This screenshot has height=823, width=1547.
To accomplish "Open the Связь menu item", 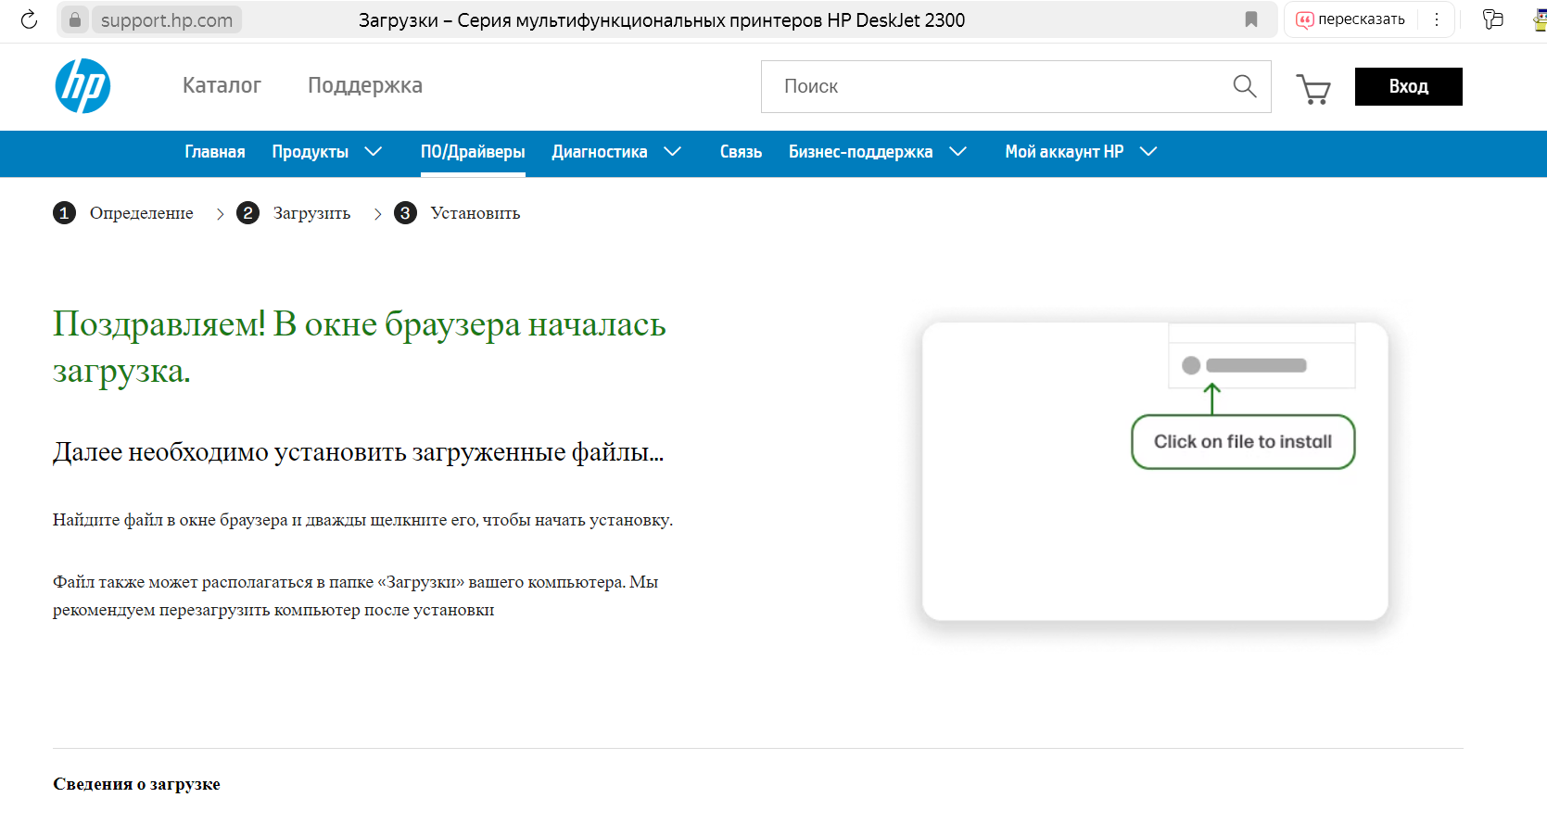I will [741, 152].
